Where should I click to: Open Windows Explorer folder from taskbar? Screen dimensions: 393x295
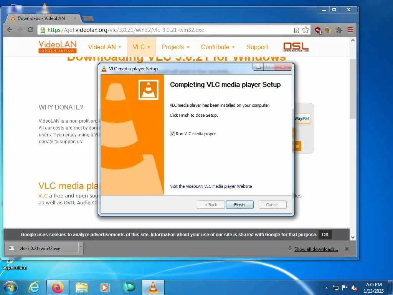pyautogui.click(x=81, y=287)
